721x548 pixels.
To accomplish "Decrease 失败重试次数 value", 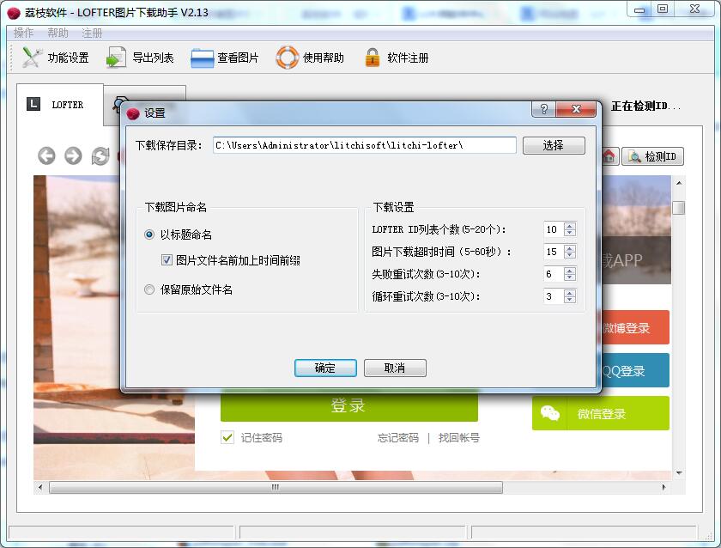I will 570,277.
